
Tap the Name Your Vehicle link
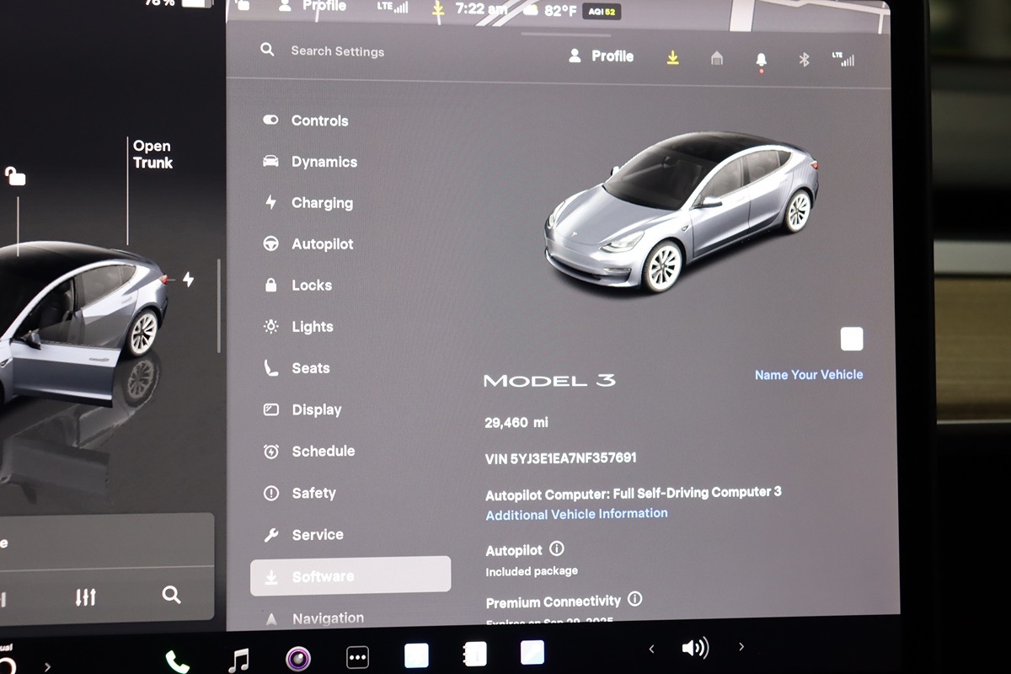pos(808,375)
